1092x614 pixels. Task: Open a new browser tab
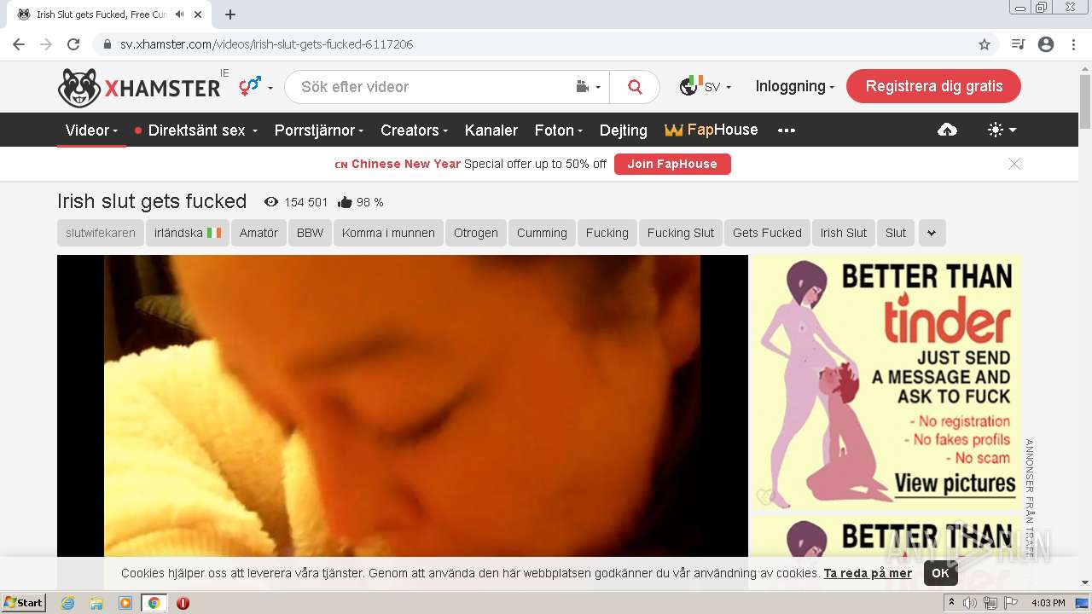point(230,14)
